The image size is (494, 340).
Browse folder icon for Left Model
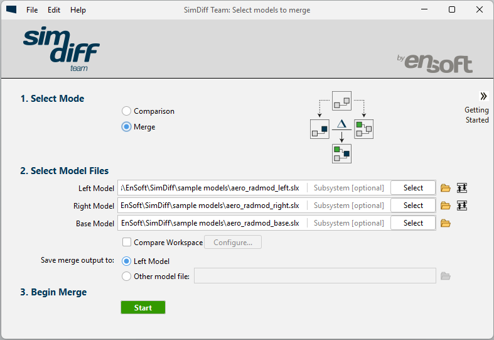click(446, 189)
